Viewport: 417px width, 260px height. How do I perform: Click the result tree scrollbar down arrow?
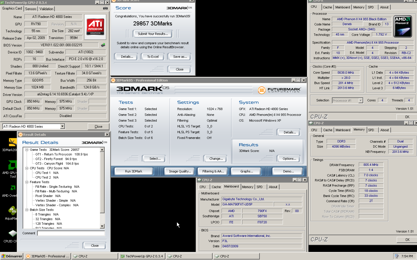point(102,226)
